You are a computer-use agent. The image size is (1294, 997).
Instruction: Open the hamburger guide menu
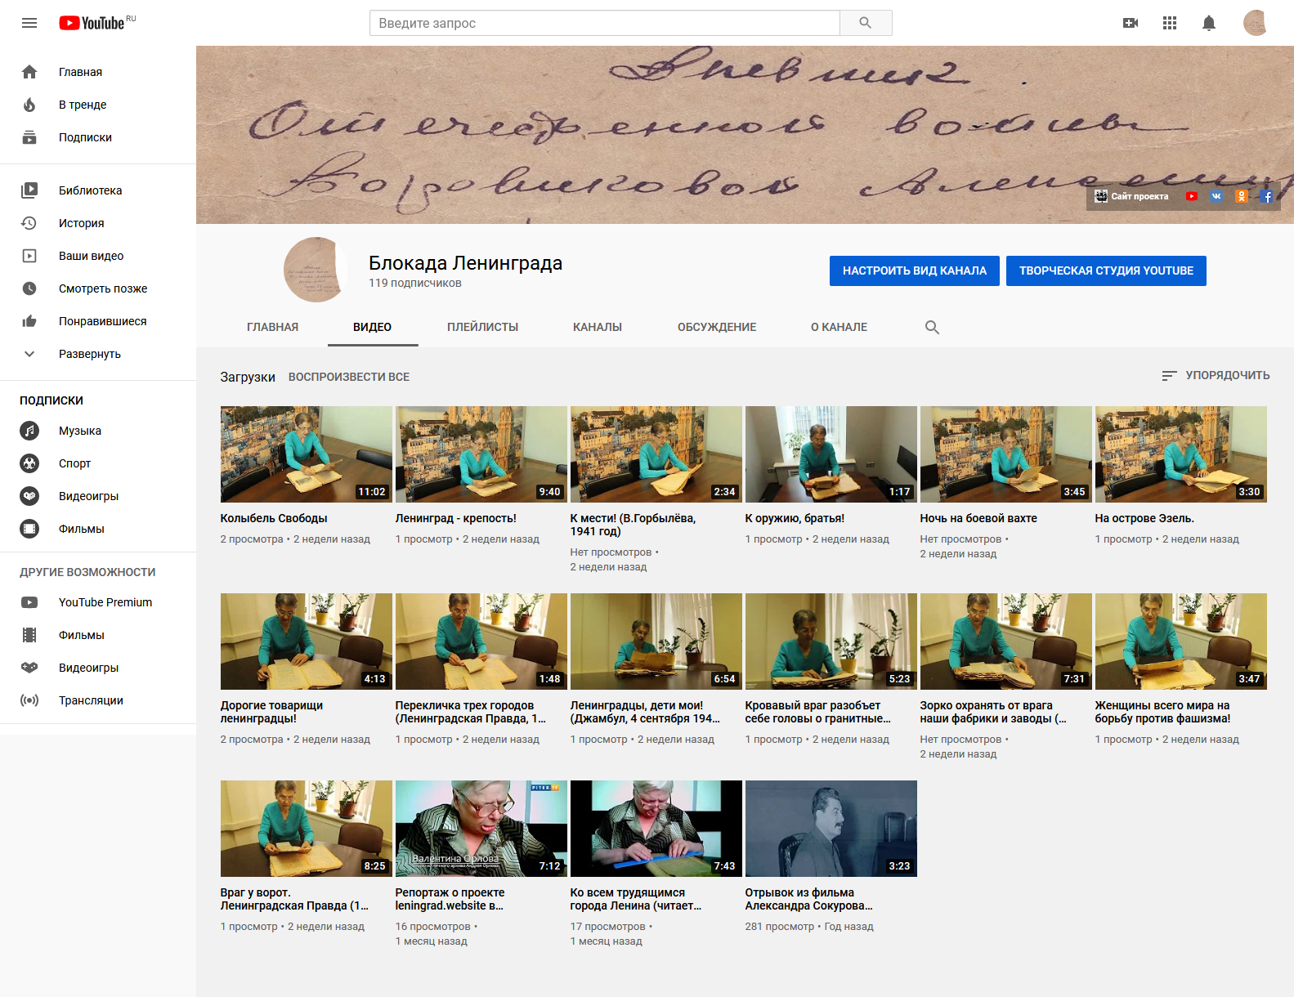[x=29, y=23]
